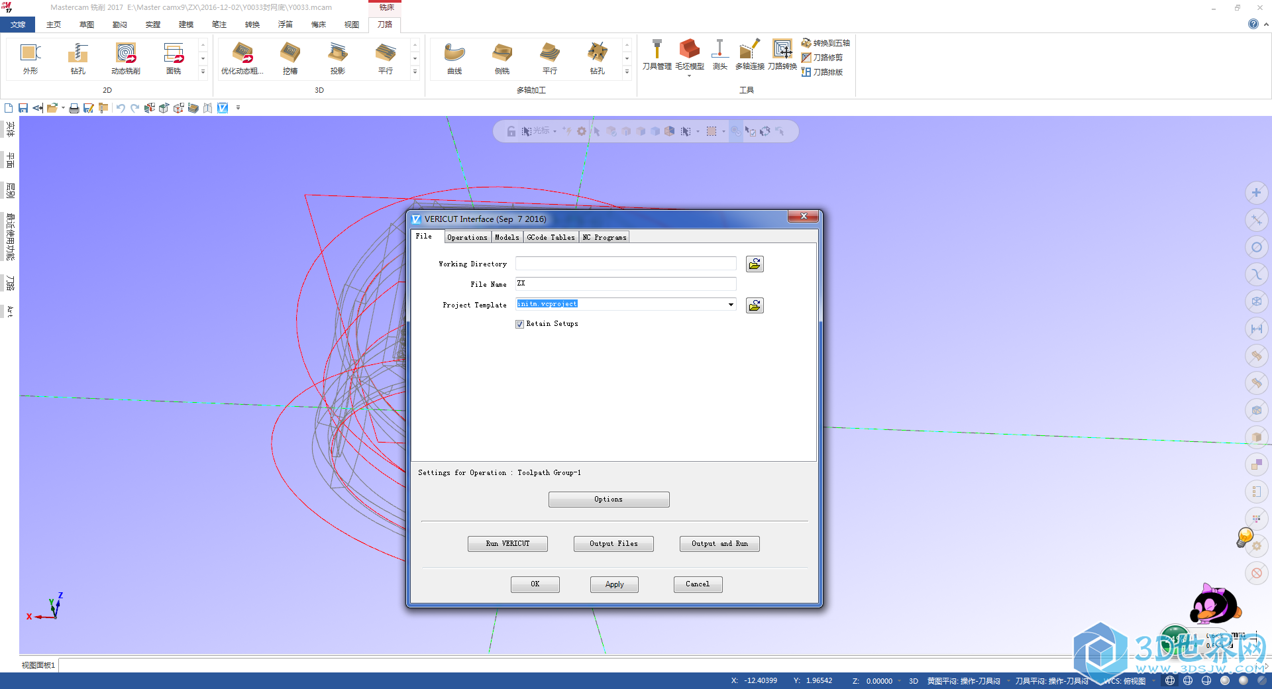
Task: Open the open-file dropdown arrow in quick access
Action: (x=63, y=108)
